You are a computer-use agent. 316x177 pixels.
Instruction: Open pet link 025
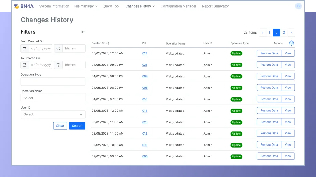click(x=145, y=122)
